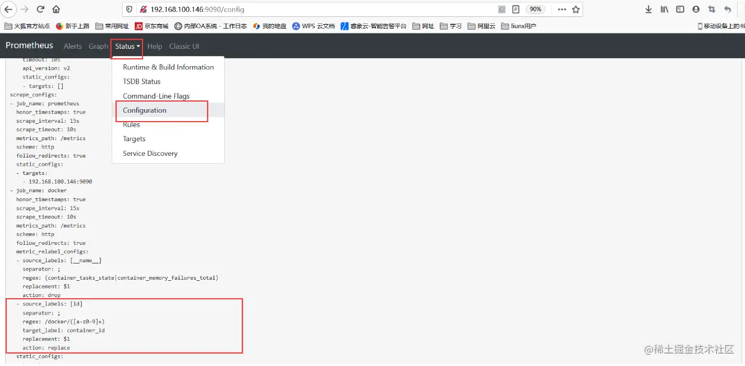745x366 pixels.
Task: Open the 睿象云-智能告警平台 bookmark
Action: [374, 26]
